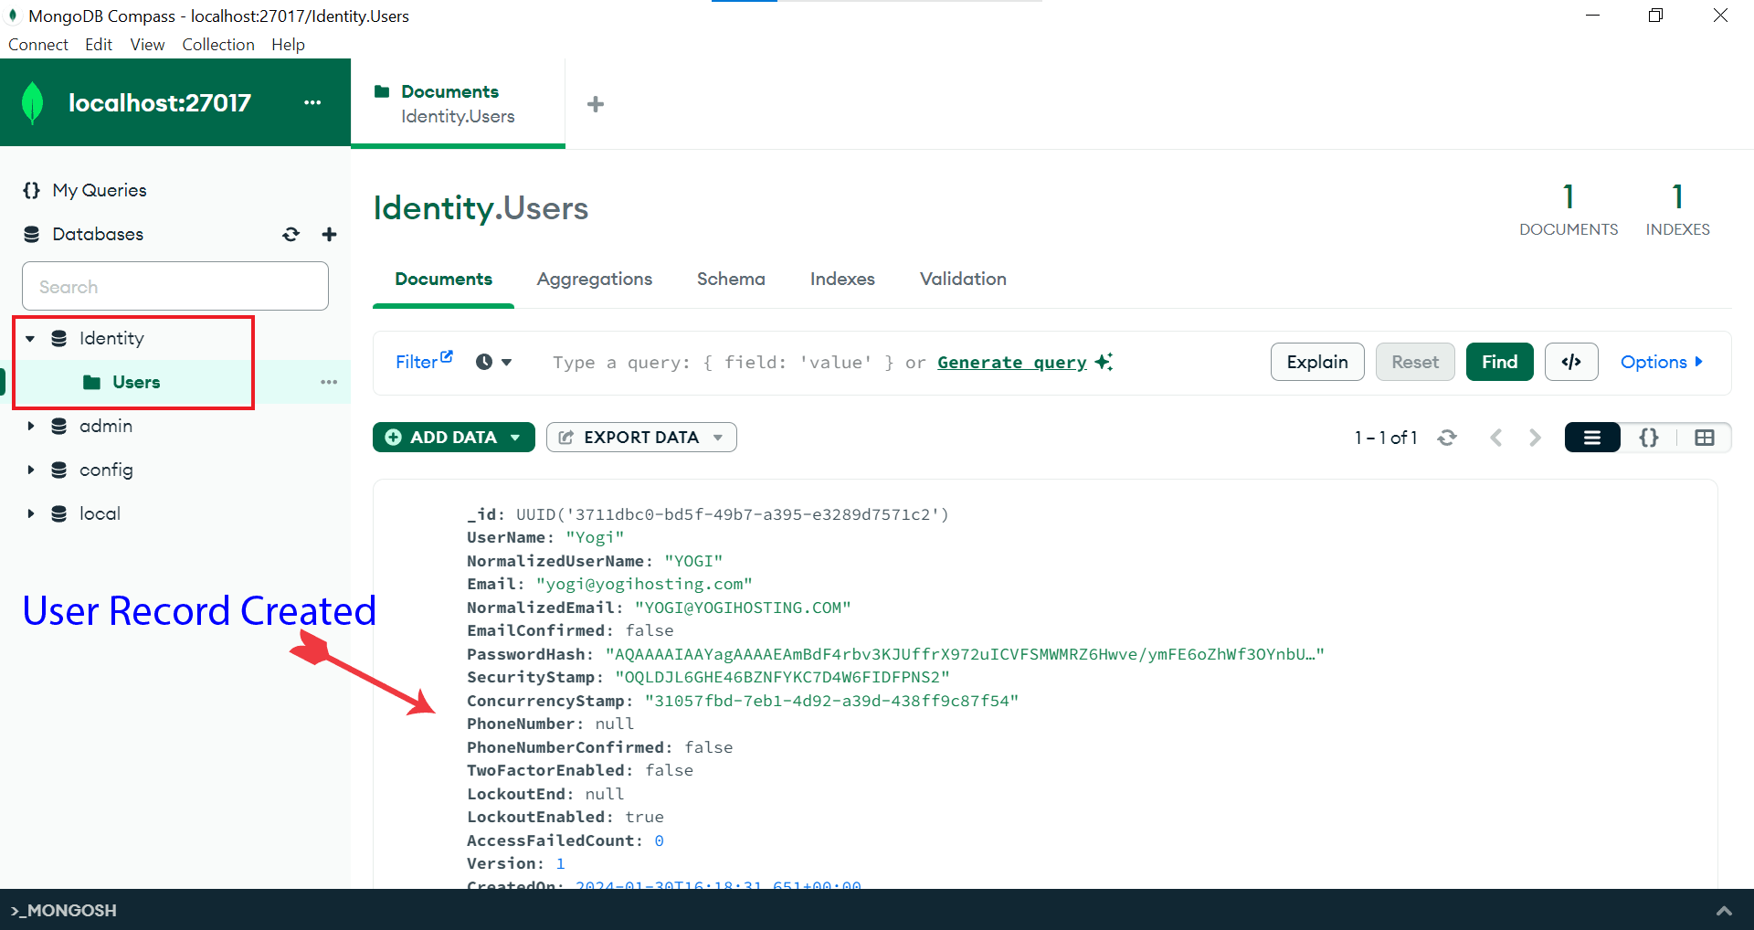Image resolution: width=1754 pixels, height=930 pixels.
Task: Open the View menu
Action: click(x=147, y=45)
